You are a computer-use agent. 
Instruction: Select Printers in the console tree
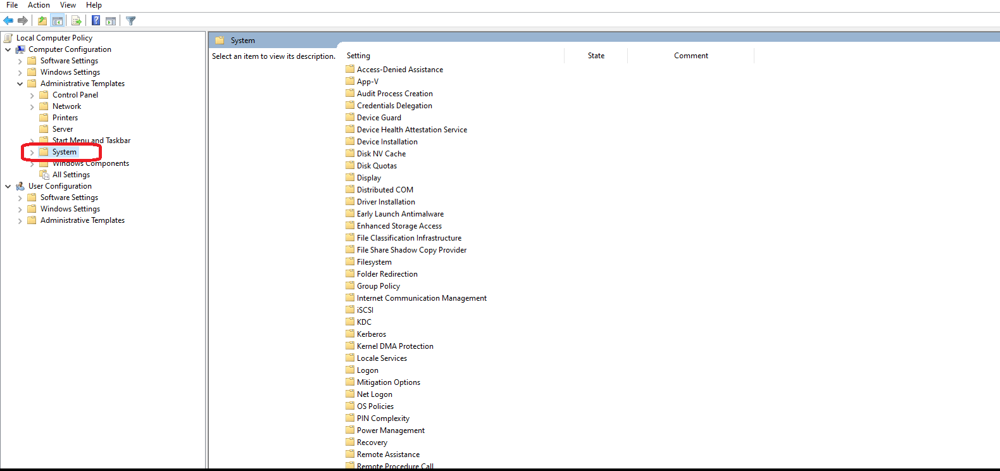pos(65,118)
